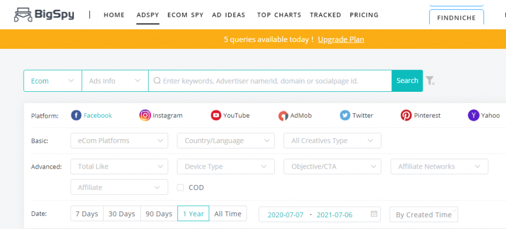Select the YouTube platform icon
506x229 pixels.
click(x=216, y=115)
